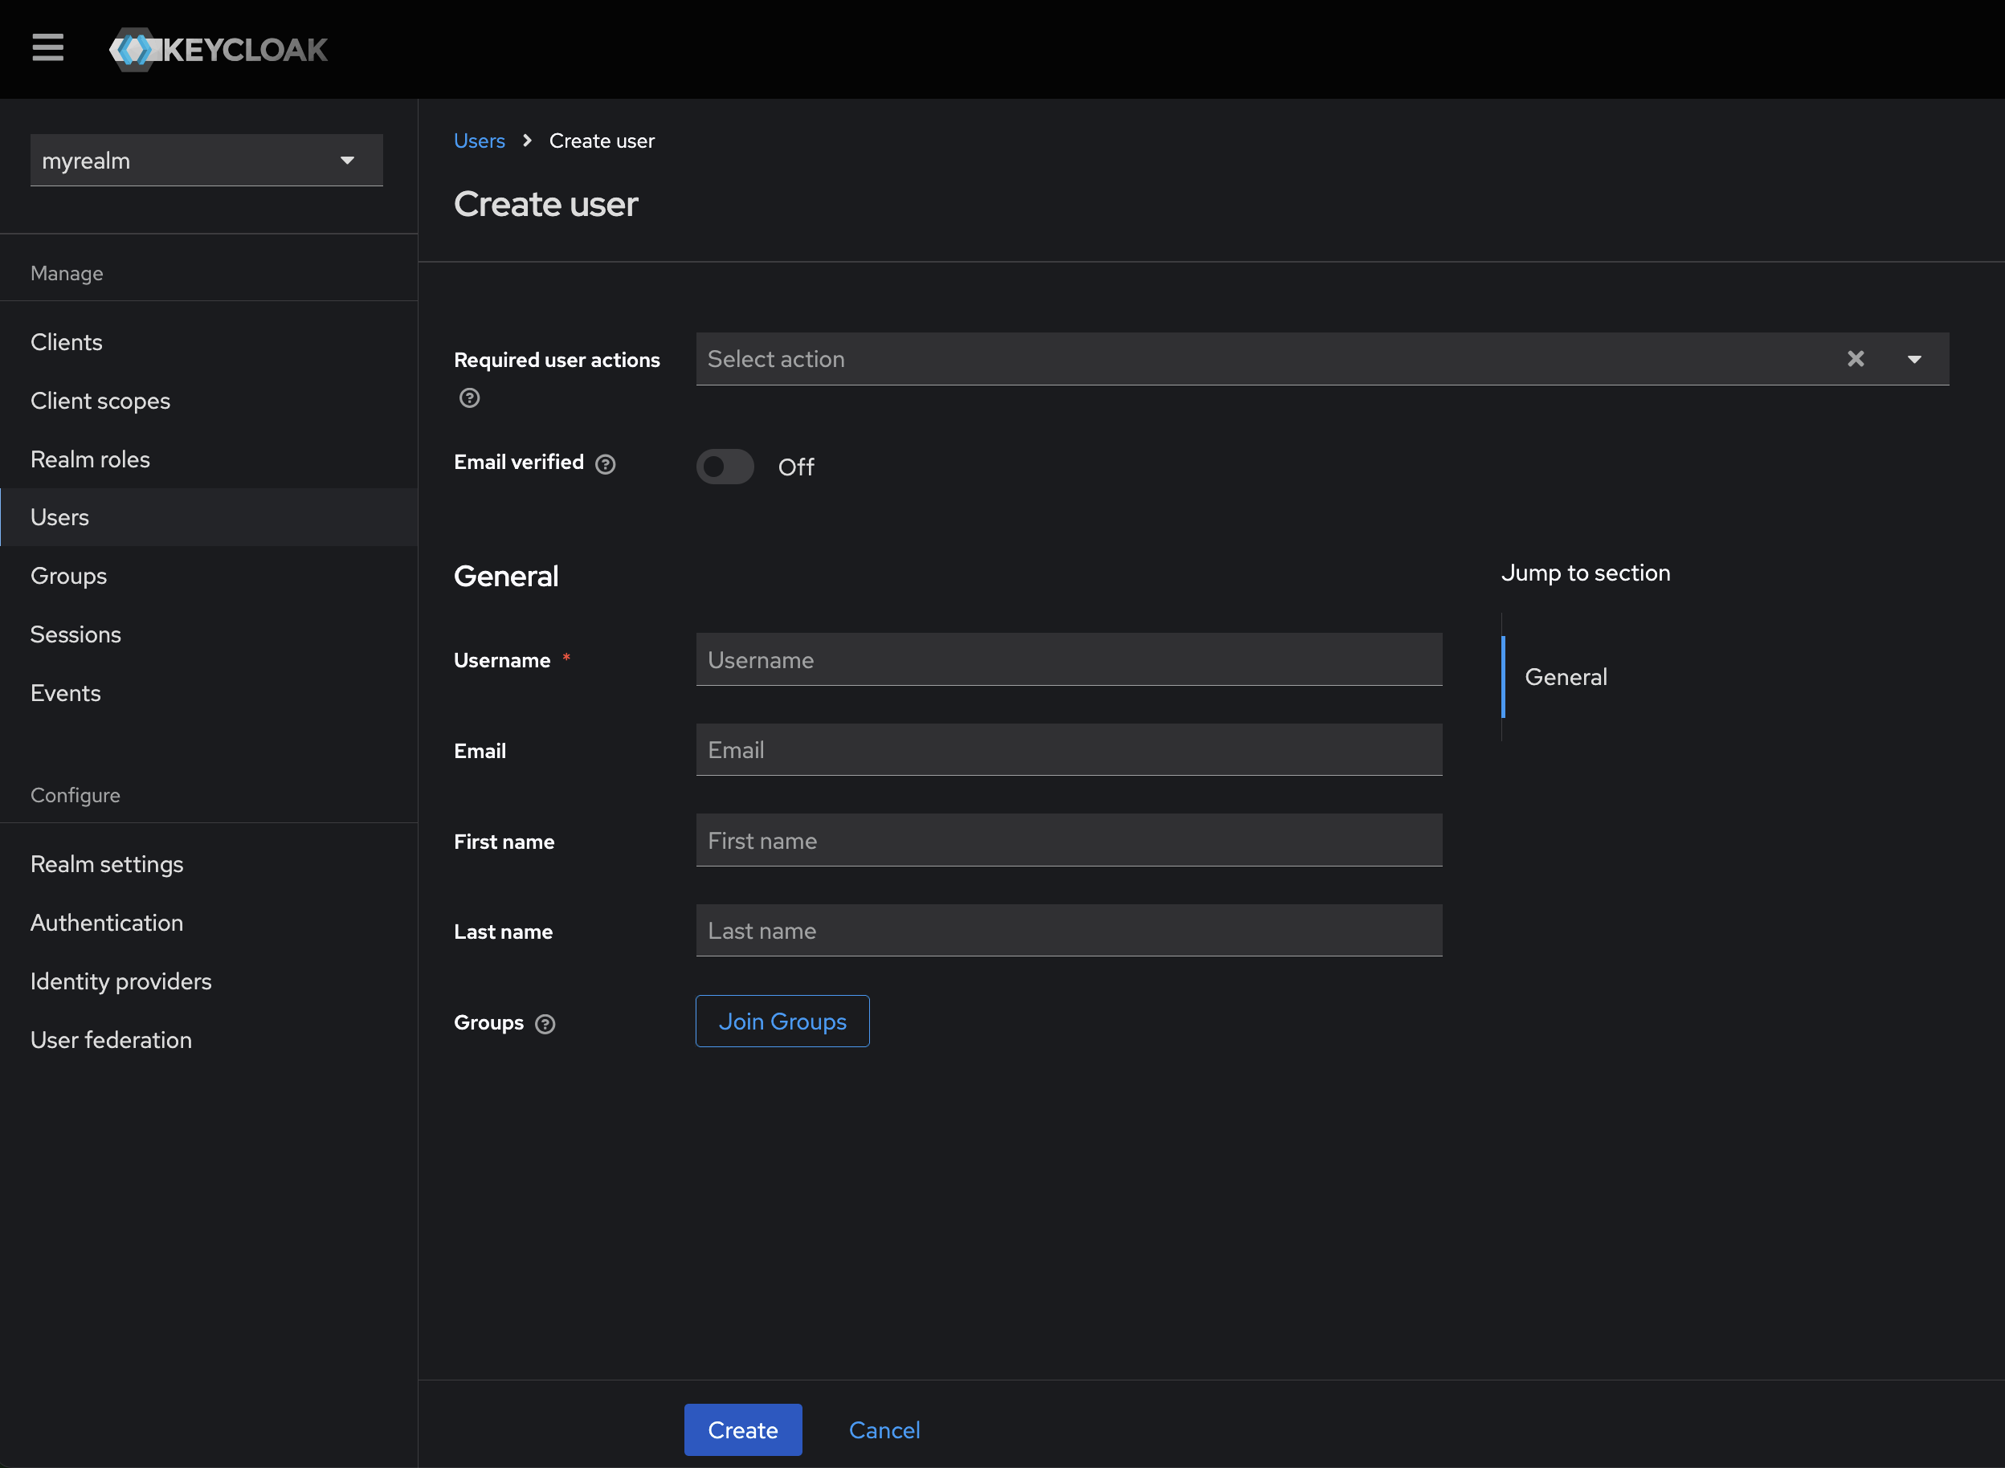The image size is (2005, 1468).
Task: Open the myrealm realm selector
Action: click(206, 160)
